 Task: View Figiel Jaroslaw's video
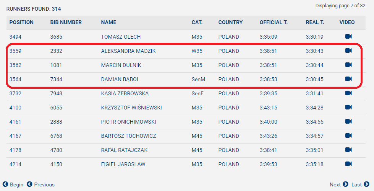[348, 164]
